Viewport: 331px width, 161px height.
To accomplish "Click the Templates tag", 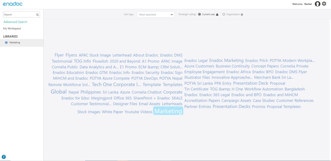I will [172, 84].
